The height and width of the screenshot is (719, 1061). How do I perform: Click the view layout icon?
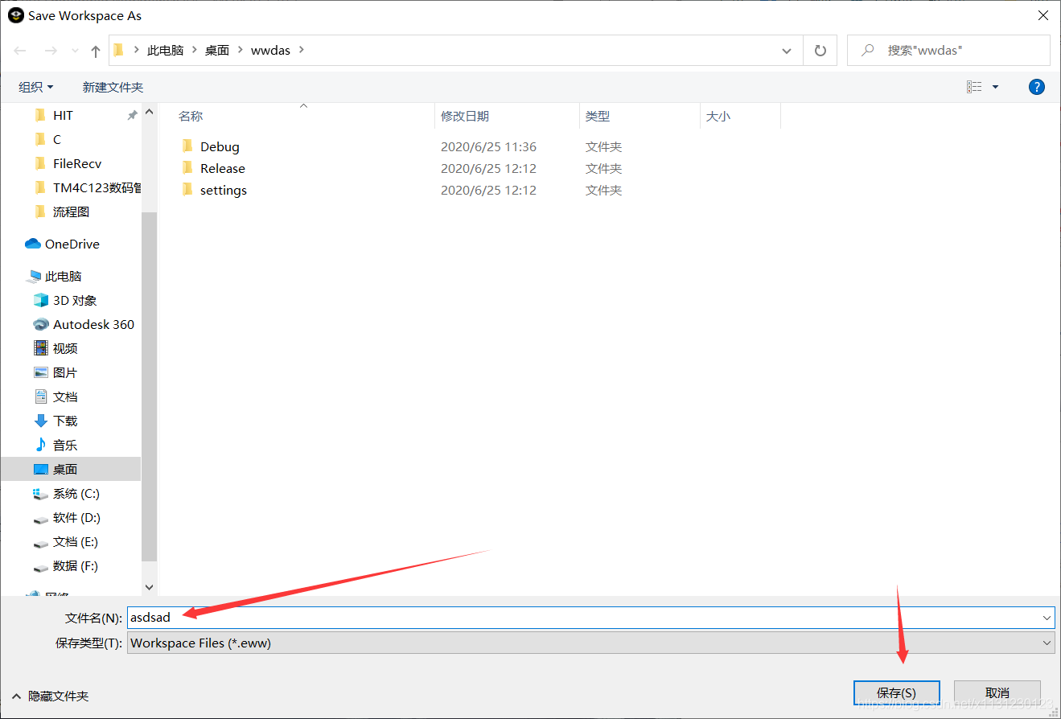974,87
